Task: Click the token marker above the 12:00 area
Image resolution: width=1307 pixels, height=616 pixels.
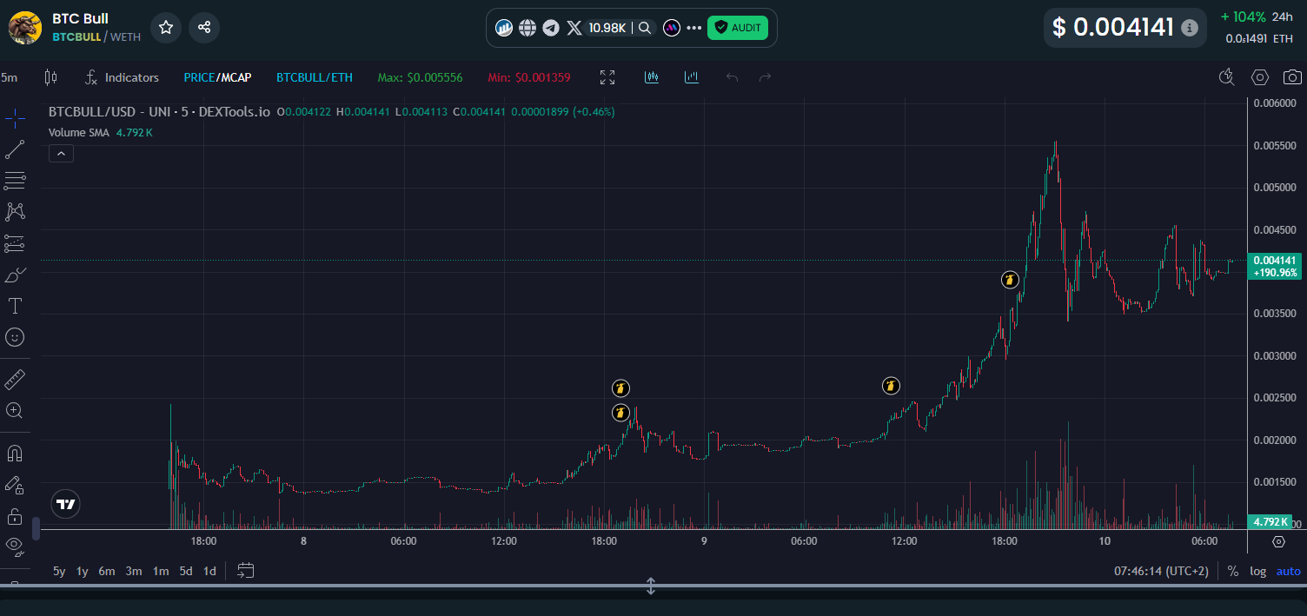Action: (891, 386)
